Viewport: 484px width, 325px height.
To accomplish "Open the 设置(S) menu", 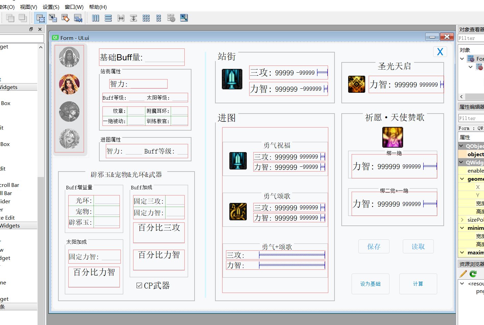I will pos(51,7).
